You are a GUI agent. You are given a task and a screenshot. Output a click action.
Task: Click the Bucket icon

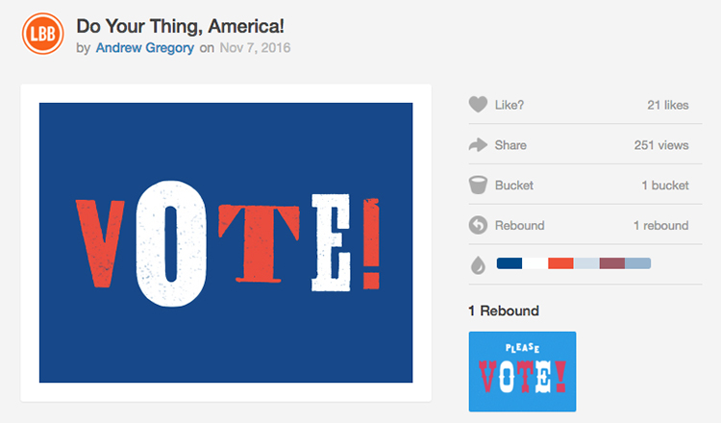(478, 186)
